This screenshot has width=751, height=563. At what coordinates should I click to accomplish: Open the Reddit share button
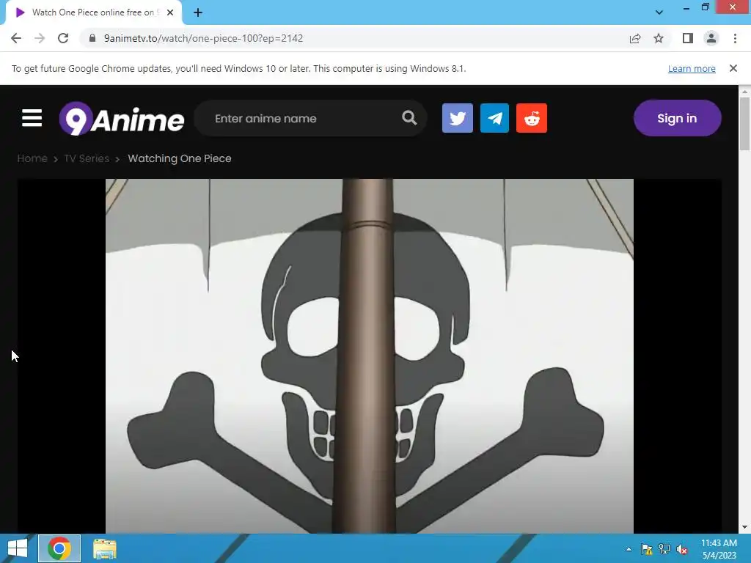532,118
